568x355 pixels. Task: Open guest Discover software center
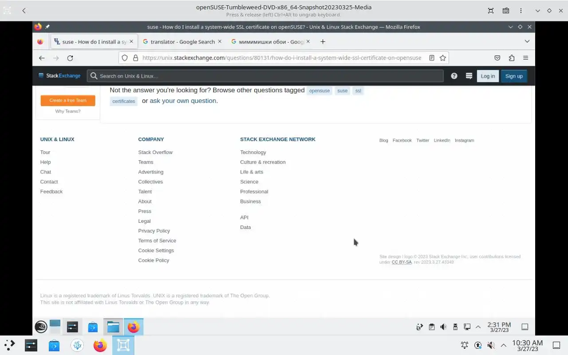pyautogui.click(x=93, y=327)
